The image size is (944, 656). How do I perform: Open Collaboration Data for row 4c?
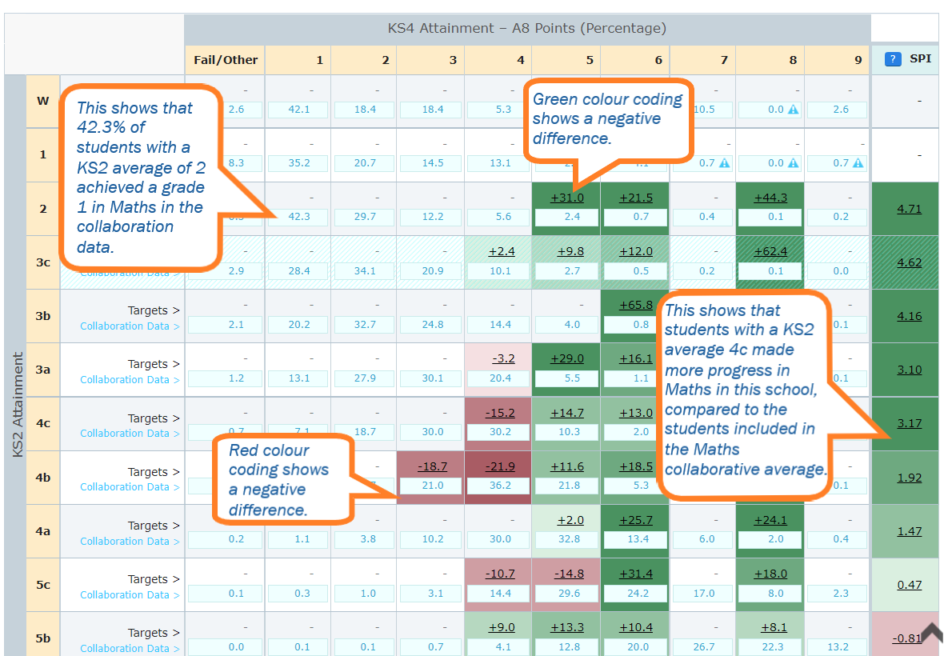(x=128, y=434)
